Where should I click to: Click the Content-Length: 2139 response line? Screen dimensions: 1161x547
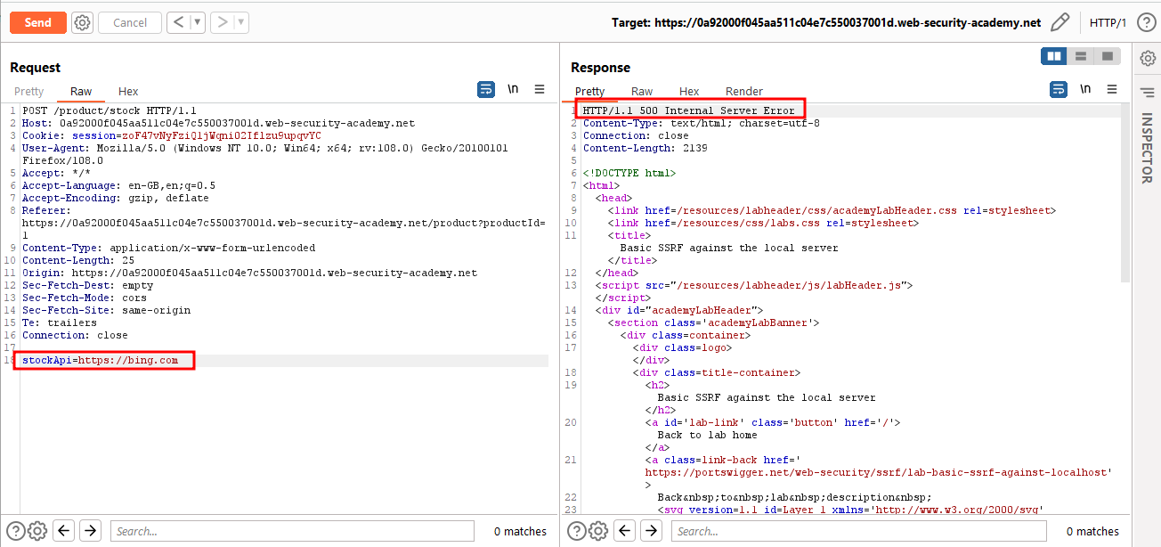pos(645,148)
